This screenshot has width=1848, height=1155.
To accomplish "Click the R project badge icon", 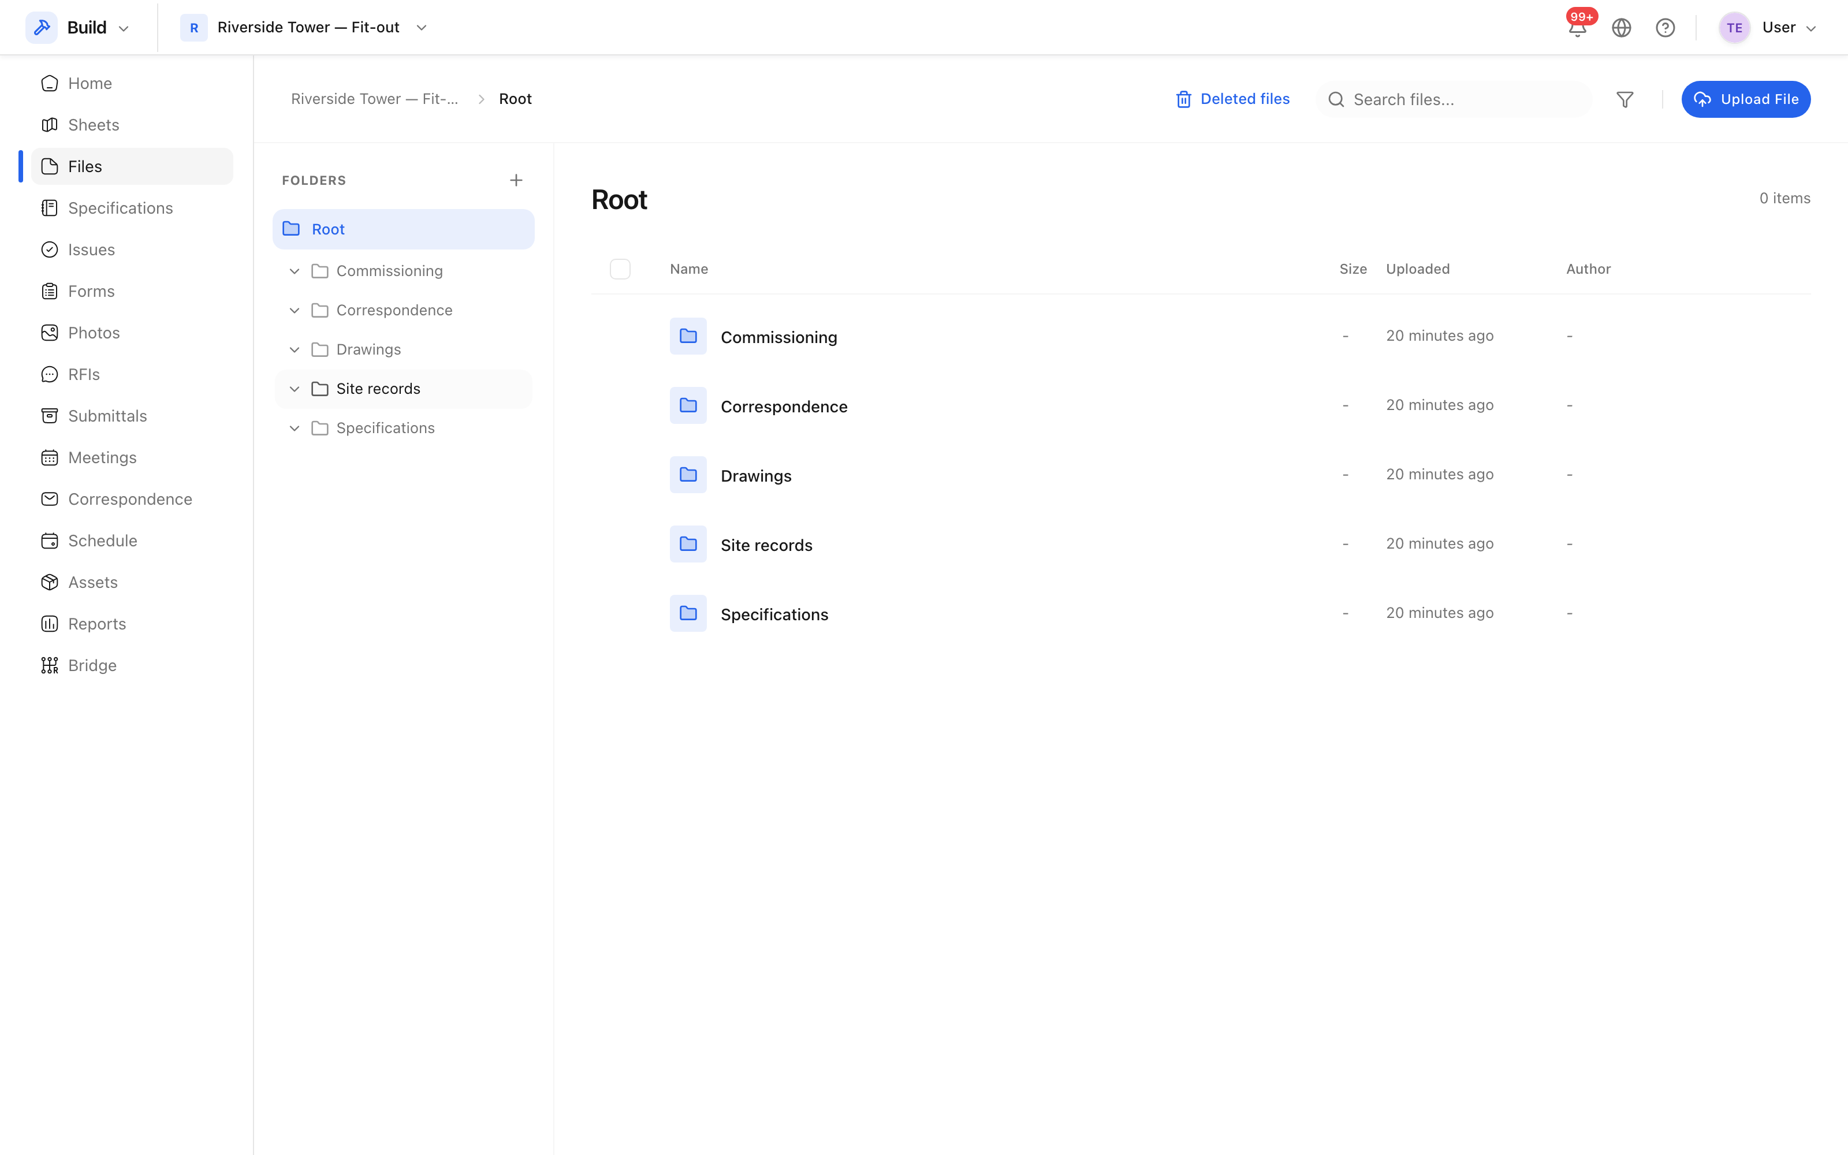I will 194,28.
